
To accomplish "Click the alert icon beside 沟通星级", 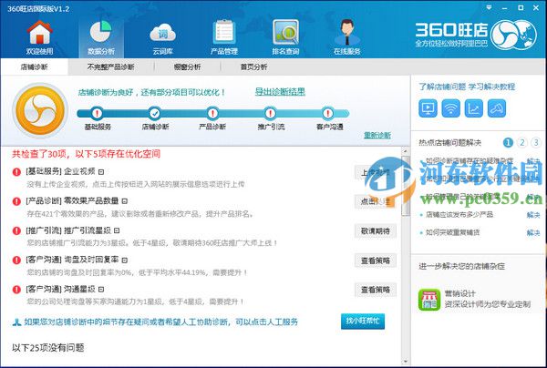I will (x=16, y=290).
